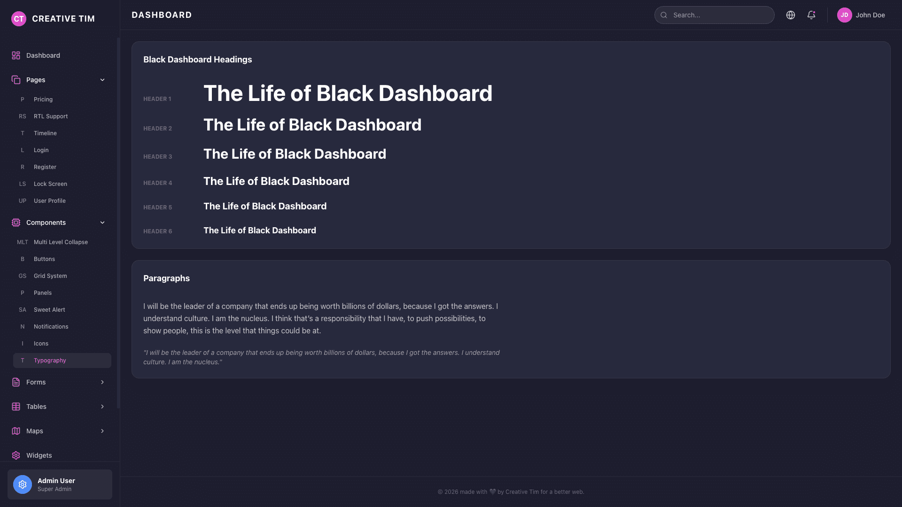Image resolution: width=902 pixels, height=507 pixels.
Task: Open the Lock Screen page
Action: tap(50, 184)
